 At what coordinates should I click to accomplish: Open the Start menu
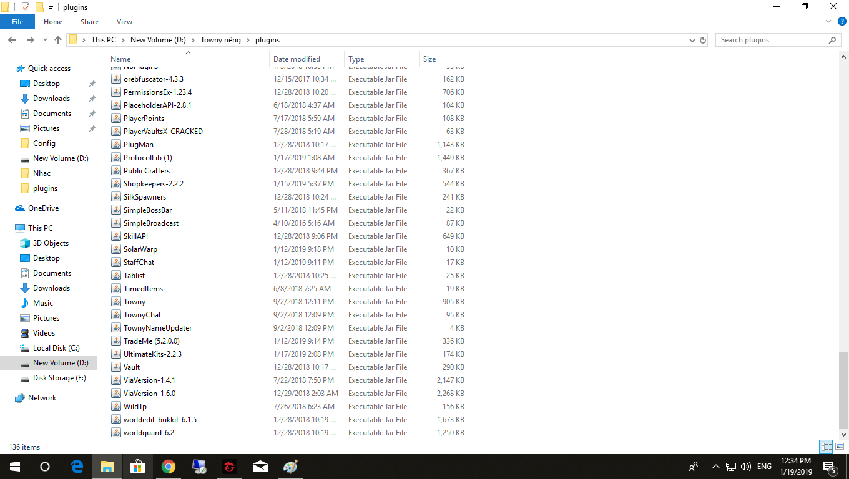pos(14,467)
